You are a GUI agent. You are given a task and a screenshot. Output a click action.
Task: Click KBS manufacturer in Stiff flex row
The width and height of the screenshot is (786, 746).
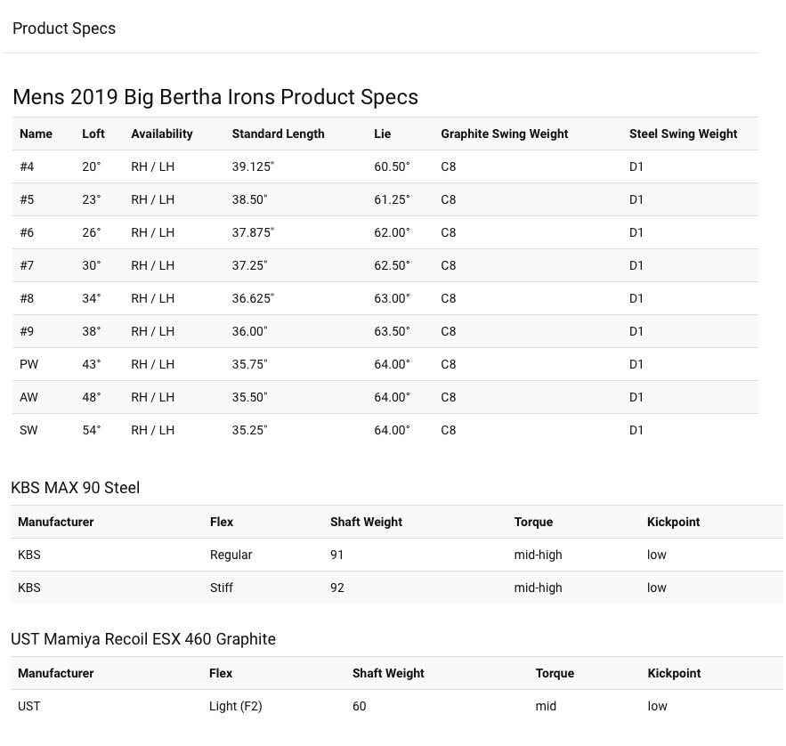click(x=29, y=588)
